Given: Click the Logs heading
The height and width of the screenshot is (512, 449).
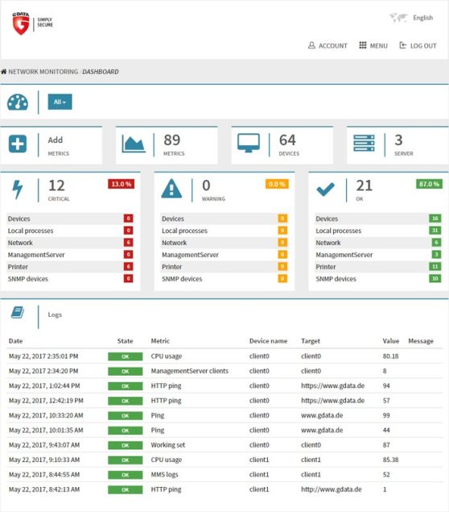Looking at the screenshot, I should 55,314.
